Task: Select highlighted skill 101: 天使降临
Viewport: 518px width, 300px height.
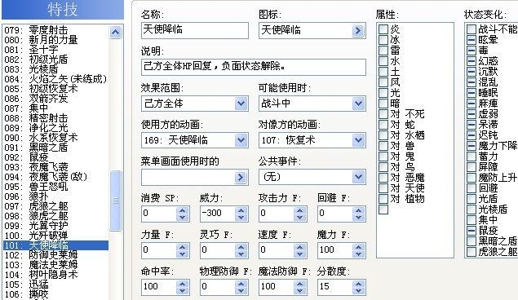Action: click(55, 245)
